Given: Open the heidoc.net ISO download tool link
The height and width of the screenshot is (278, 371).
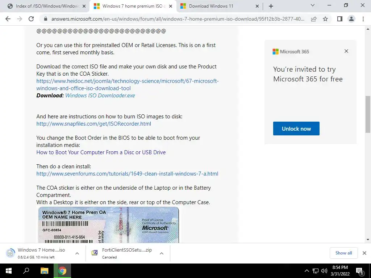Looking at the screenshot, I should pyautogui.click(x=127, y=85).
